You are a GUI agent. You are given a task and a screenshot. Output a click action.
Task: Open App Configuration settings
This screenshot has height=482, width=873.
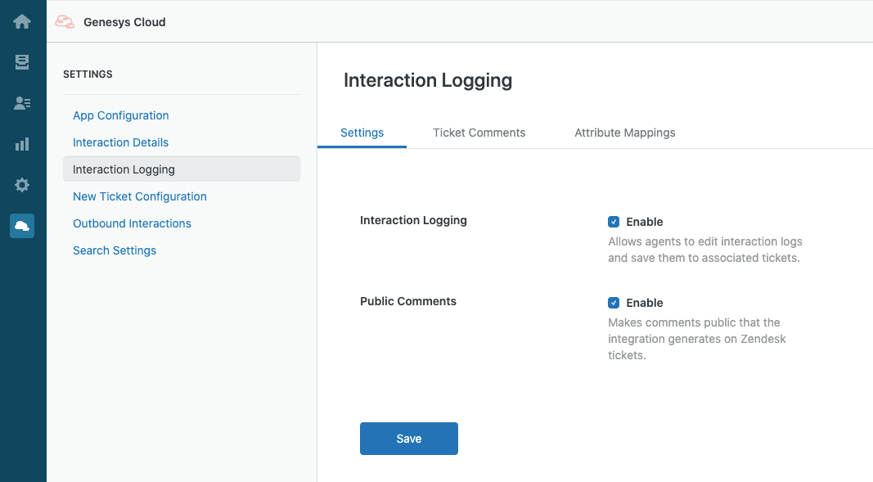[x=120, y=115]
